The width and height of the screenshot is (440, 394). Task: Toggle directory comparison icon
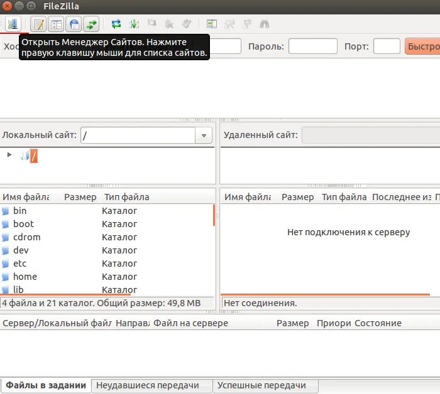click(229, 24)
